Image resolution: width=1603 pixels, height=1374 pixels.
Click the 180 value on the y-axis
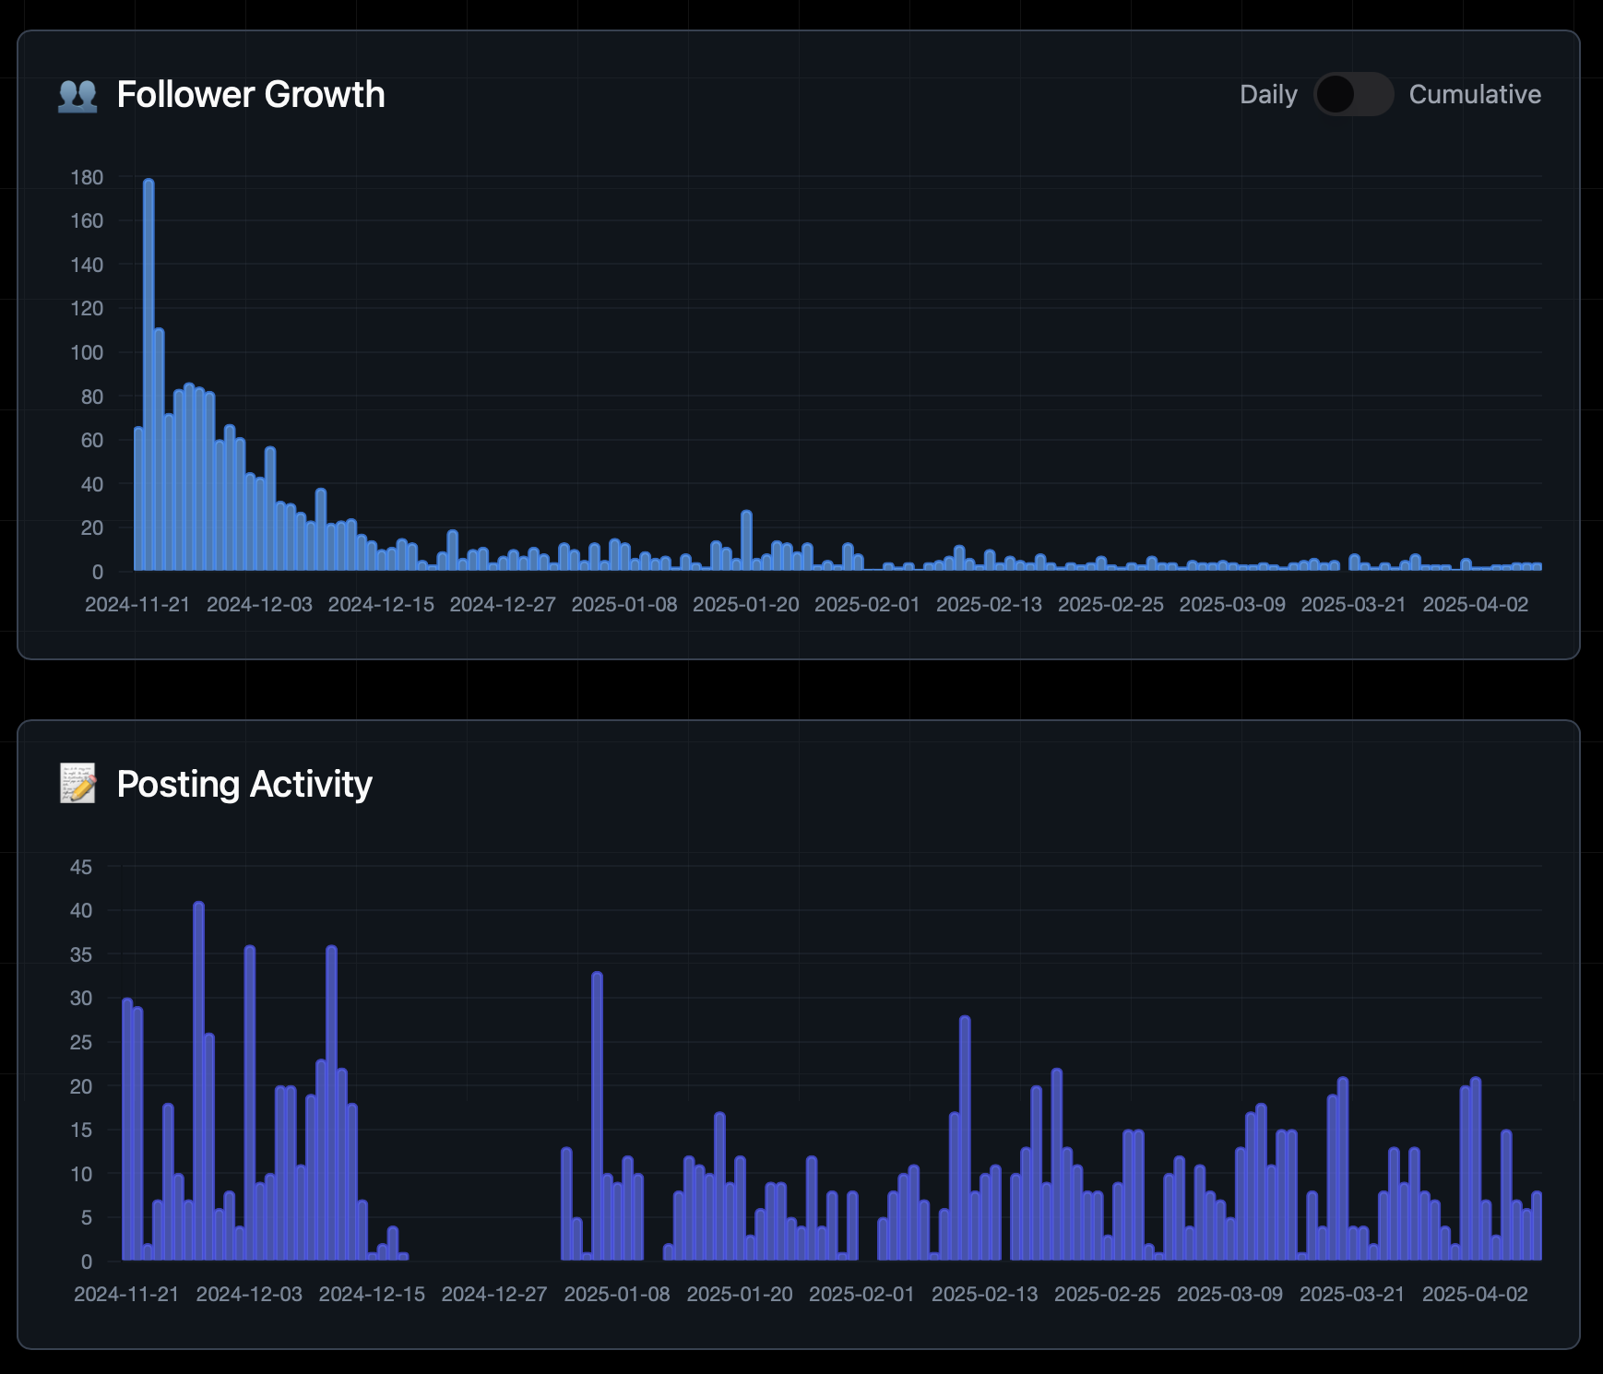pyautogui.click(x=87, y=176)
